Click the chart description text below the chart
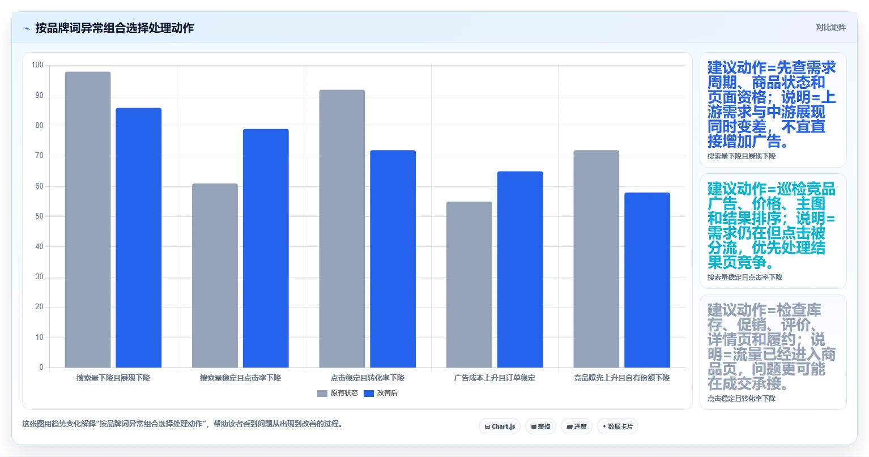This screenshot has height=457, width=869. click(x=184, y=424)
